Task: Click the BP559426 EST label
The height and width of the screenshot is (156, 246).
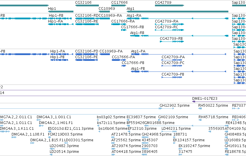Action: tap(135, 123)
